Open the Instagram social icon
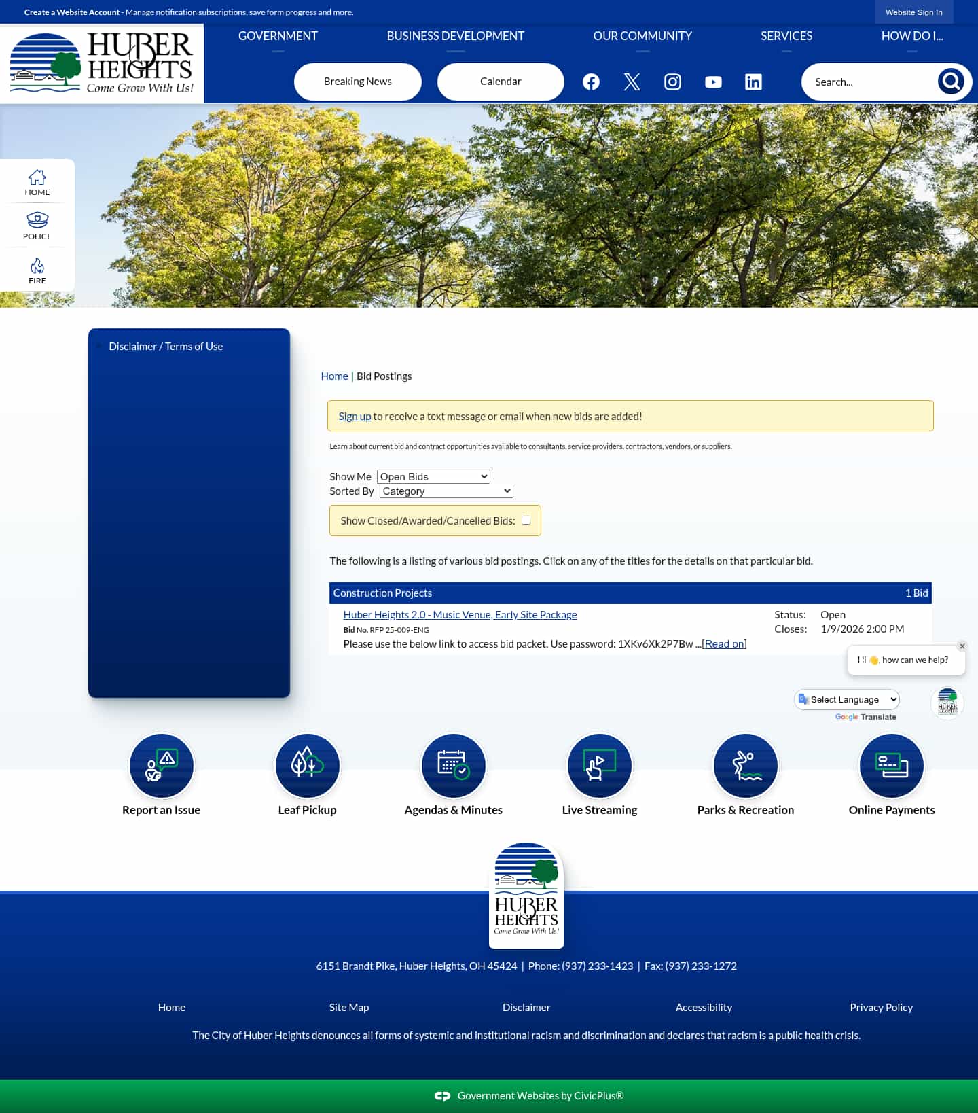Image resolution: width=978 pixels, height=1113 pixels. point(672,82)
